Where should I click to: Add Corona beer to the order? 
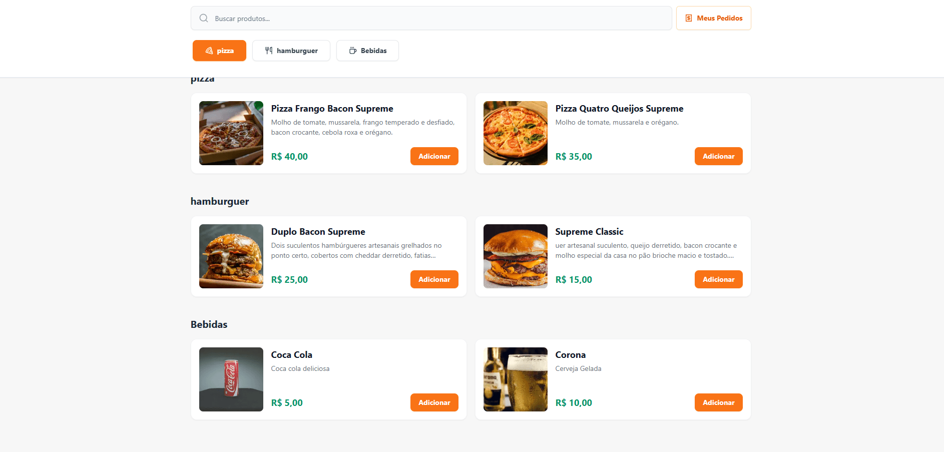click(718, 402)
